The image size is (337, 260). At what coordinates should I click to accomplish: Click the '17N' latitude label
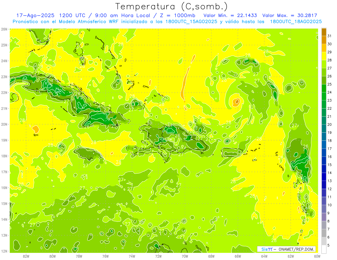[x=4, y=172]
